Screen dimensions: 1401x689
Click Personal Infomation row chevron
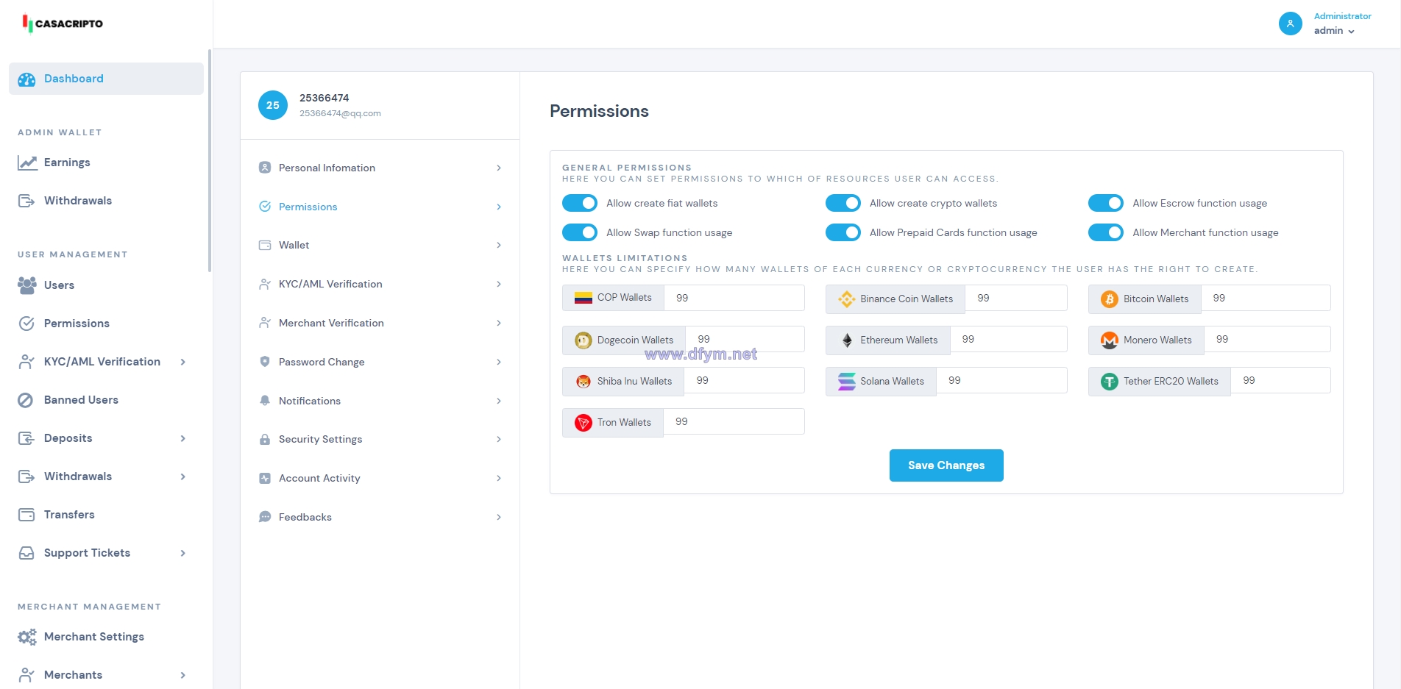(499, 168)
